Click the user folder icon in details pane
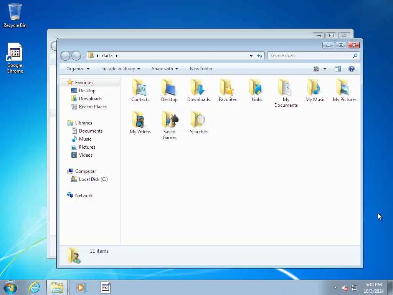This screenshot has height=295, width=393. (73, 255)
